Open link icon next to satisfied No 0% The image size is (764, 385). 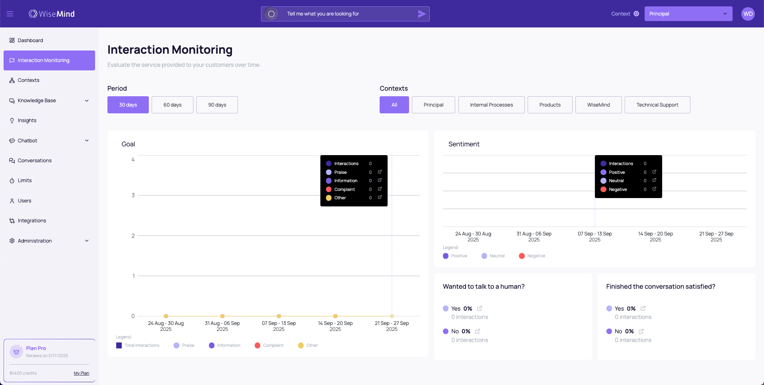point(641,331)
